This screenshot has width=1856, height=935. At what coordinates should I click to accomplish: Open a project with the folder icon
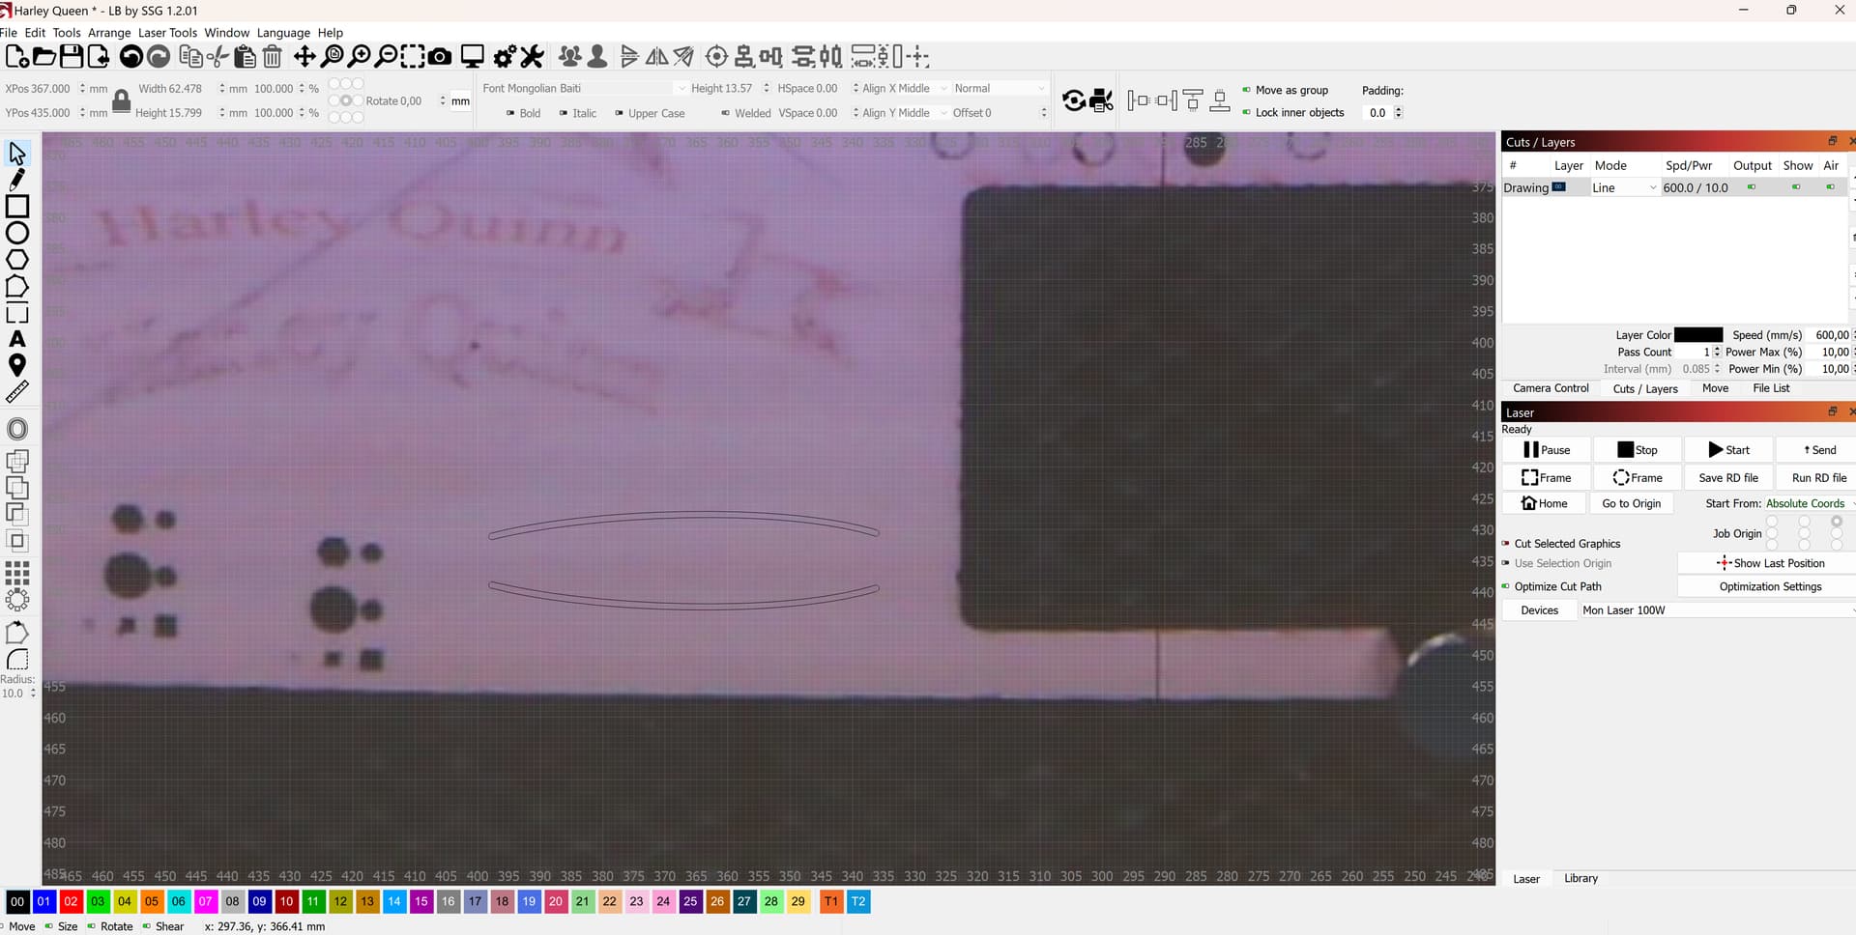44,57
